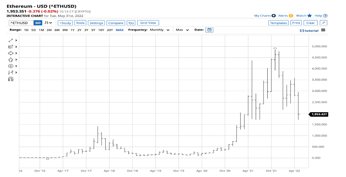
Task: Click the Watch star icon
Action: click(309, 16)
